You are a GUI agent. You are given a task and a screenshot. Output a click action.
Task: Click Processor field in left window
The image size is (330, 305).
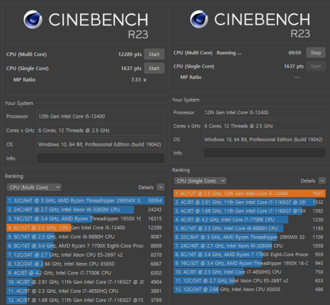click(x=101, y=116)
